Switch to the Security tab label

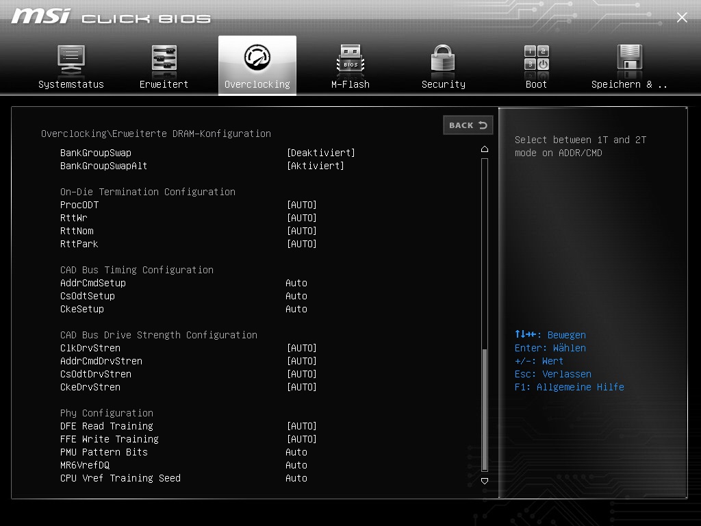pyautogui.click(x=444, y=84)
